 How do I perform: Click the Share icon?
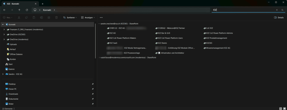click(x=49, y=18)
